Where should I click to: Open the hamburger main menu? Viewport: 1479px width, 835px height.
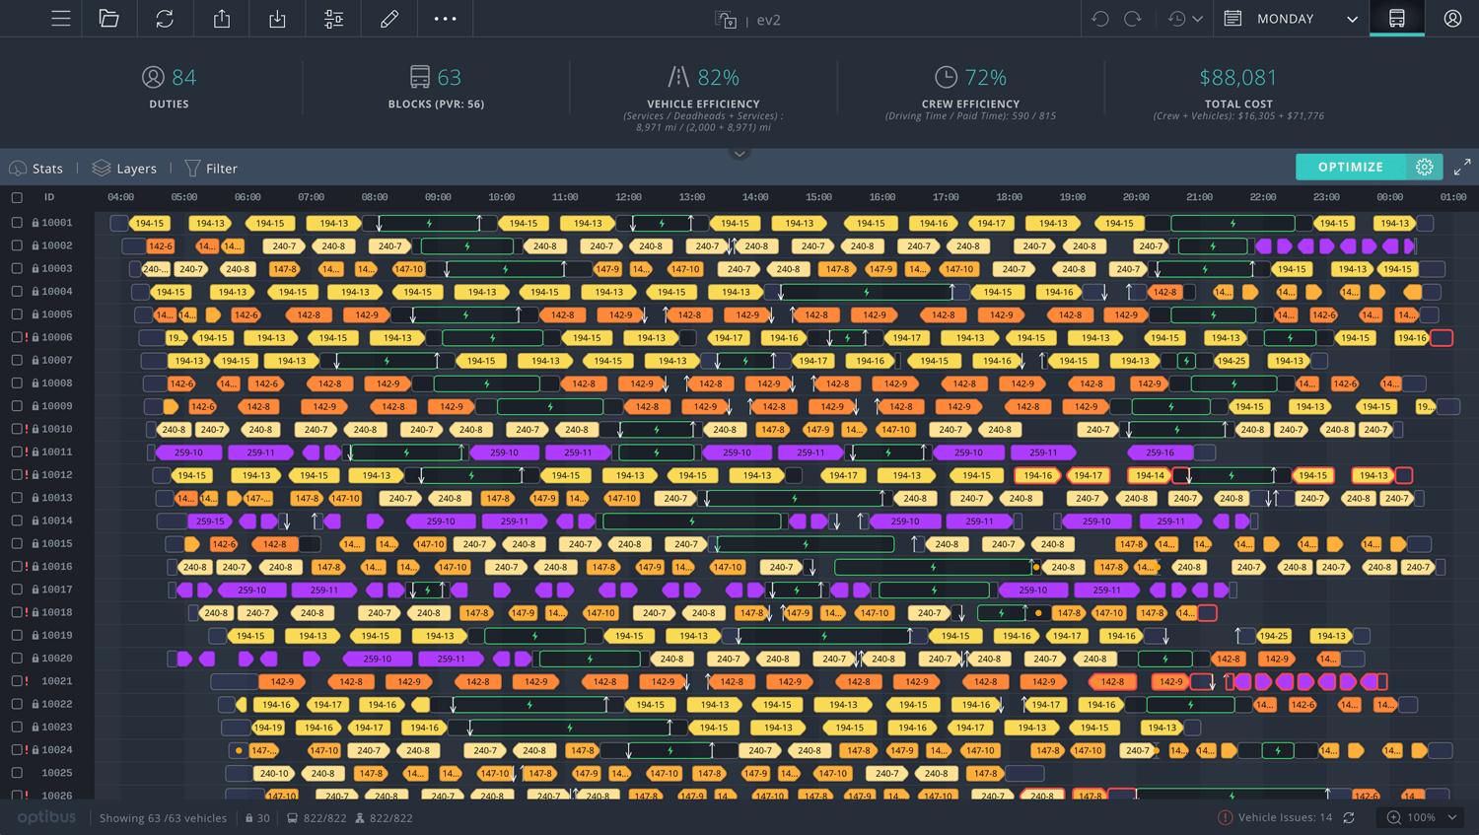click(x=61, y=19)
